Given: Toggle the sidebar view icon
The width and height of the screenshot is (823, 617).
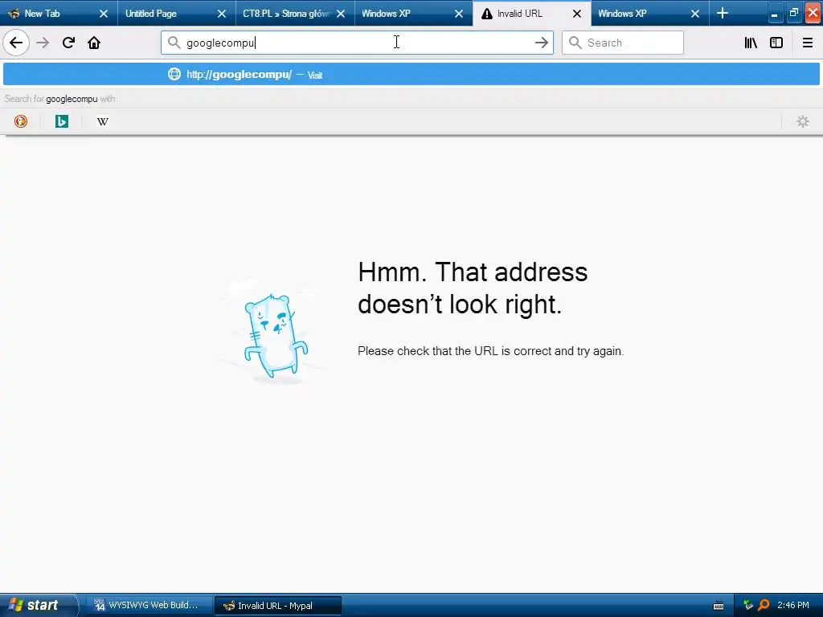Looking at the screenshot, I should tap(776, 43).
